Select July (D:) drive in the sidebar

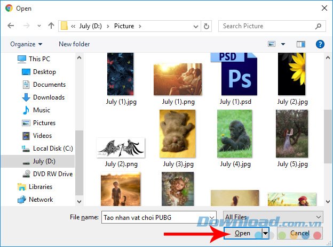38,161
